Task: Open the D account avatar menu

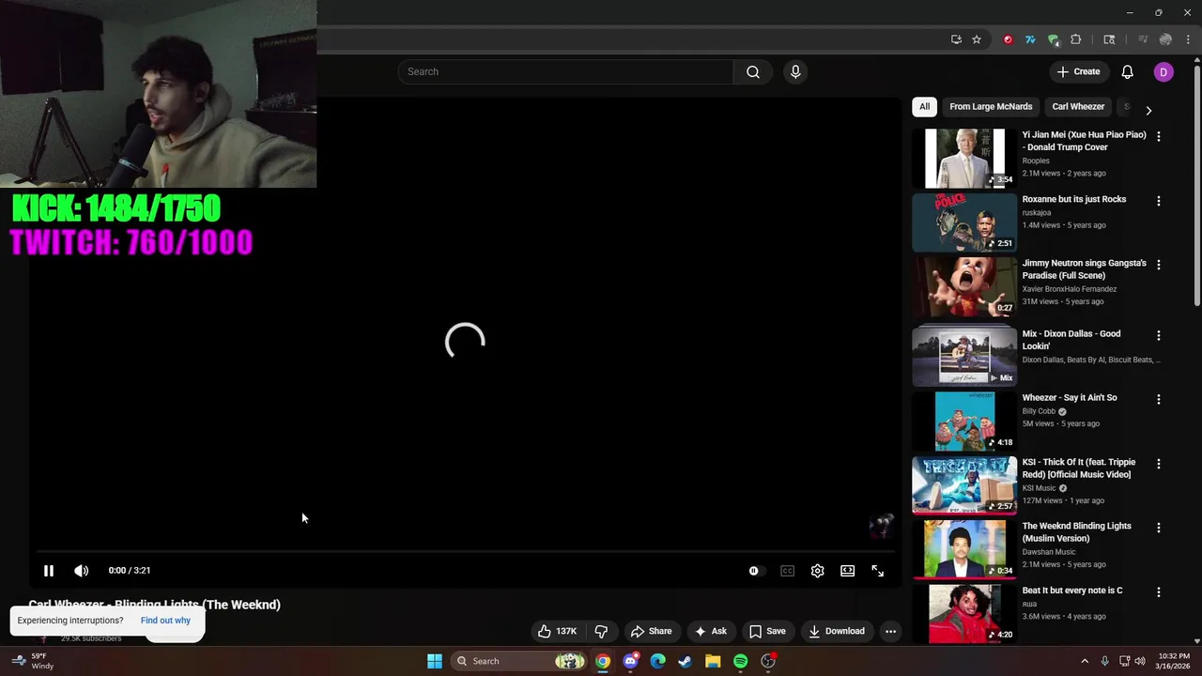Action: (1163, 71)
